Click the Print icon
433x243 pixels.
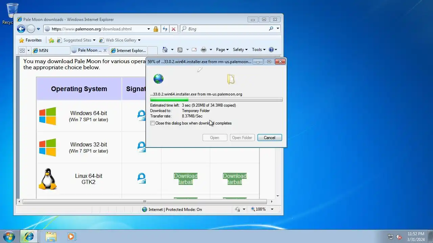pos(204,50)
